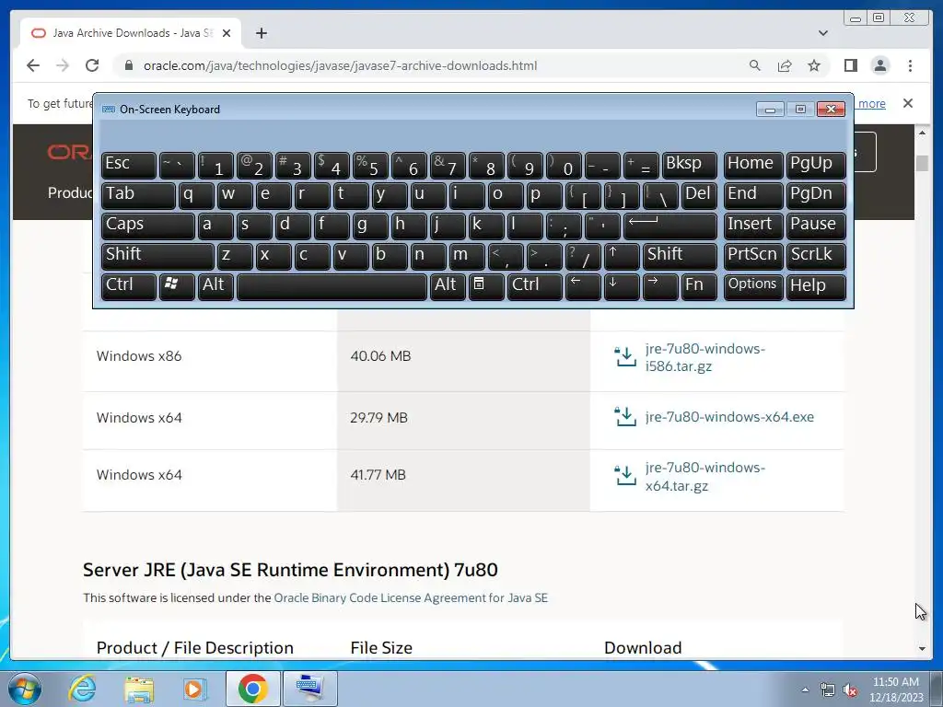Click the PgDn key

point(816,195)
